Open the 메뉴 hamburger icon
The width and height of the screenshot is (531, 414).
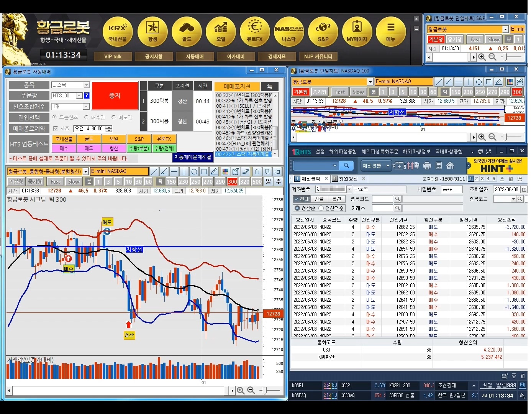coord(391,32)
